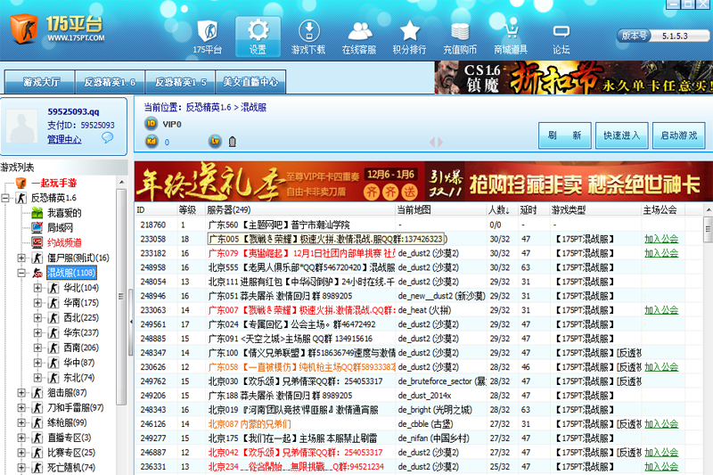Open the 积分排行 star icon
713x475 pixels.
410,30
